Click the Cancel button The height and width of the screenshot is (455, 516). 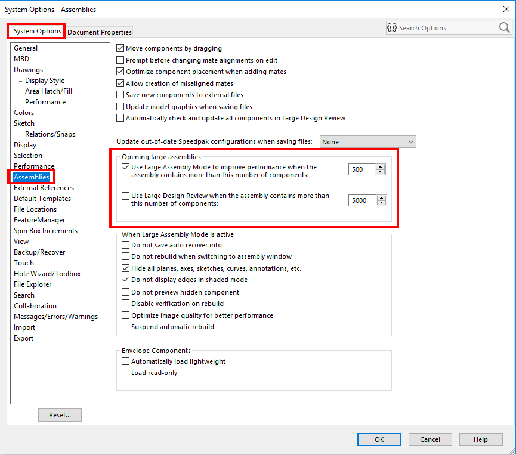430,439
